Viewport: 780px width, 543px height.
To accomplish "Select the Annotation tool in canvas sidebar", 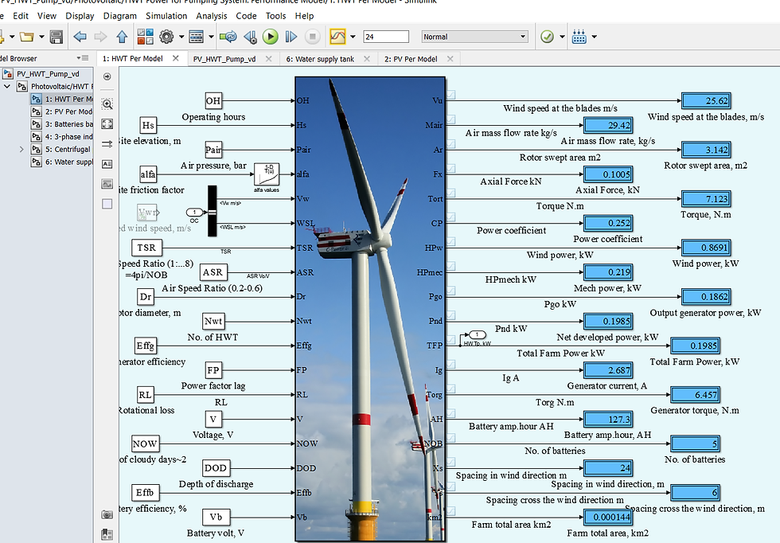I will tap(107, 164).
